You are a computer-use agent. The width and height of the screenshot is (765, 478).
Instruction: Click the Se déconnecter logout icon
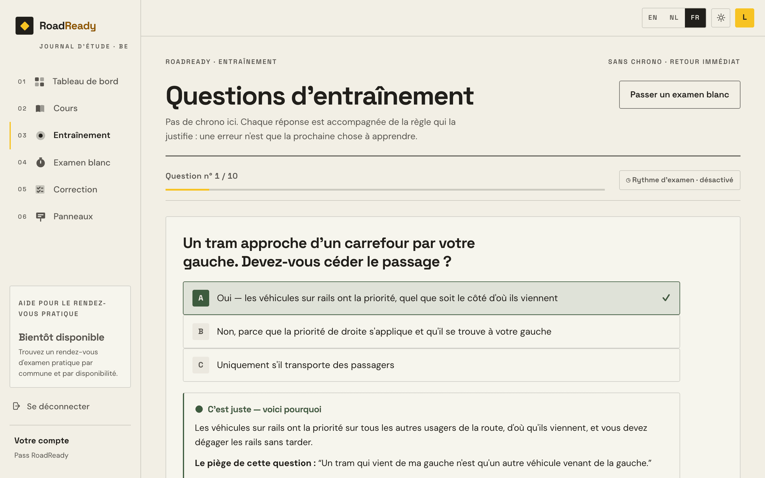click(16, 406)
